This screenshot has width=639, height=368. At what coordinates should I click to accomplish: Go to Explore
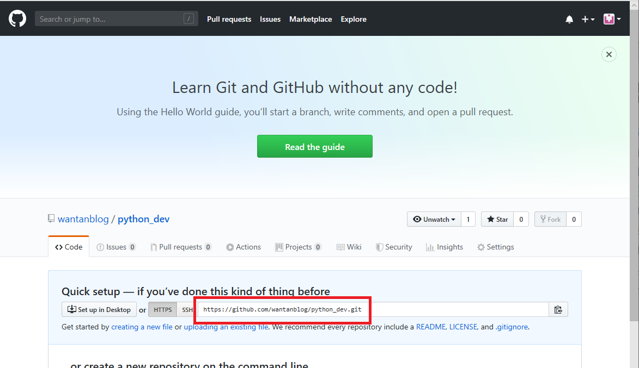tap(354, 19)
